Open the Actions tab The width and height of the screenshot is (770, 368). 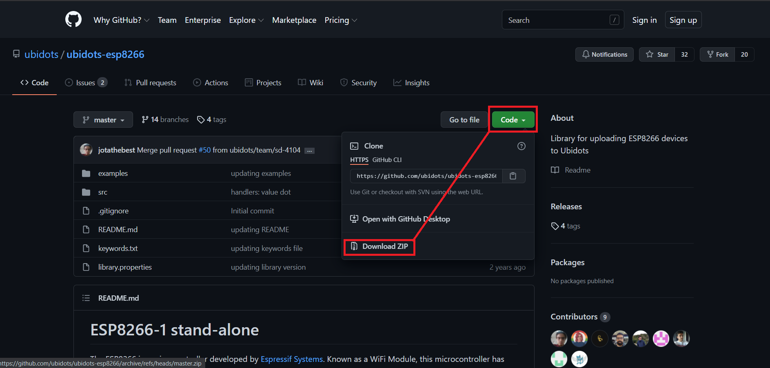point(211,83)
